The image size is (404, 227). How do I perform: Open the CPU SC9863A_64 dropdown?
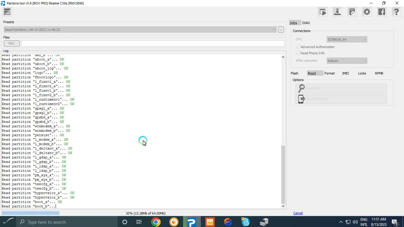[x=347, y=39]
